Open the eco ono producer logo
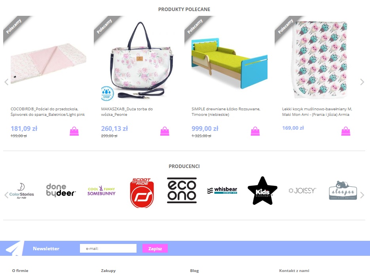Viewport: 370px width, 274px height. pyautogui.click(x=182, y=190)
